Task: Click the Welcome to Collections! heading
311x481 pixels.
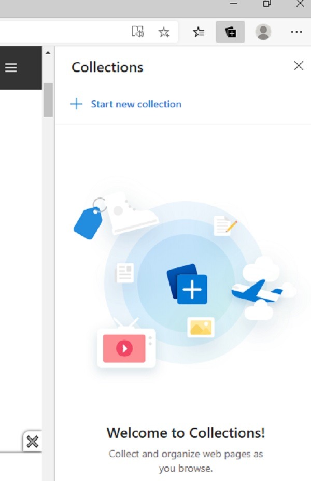Action: click(186, 433)
